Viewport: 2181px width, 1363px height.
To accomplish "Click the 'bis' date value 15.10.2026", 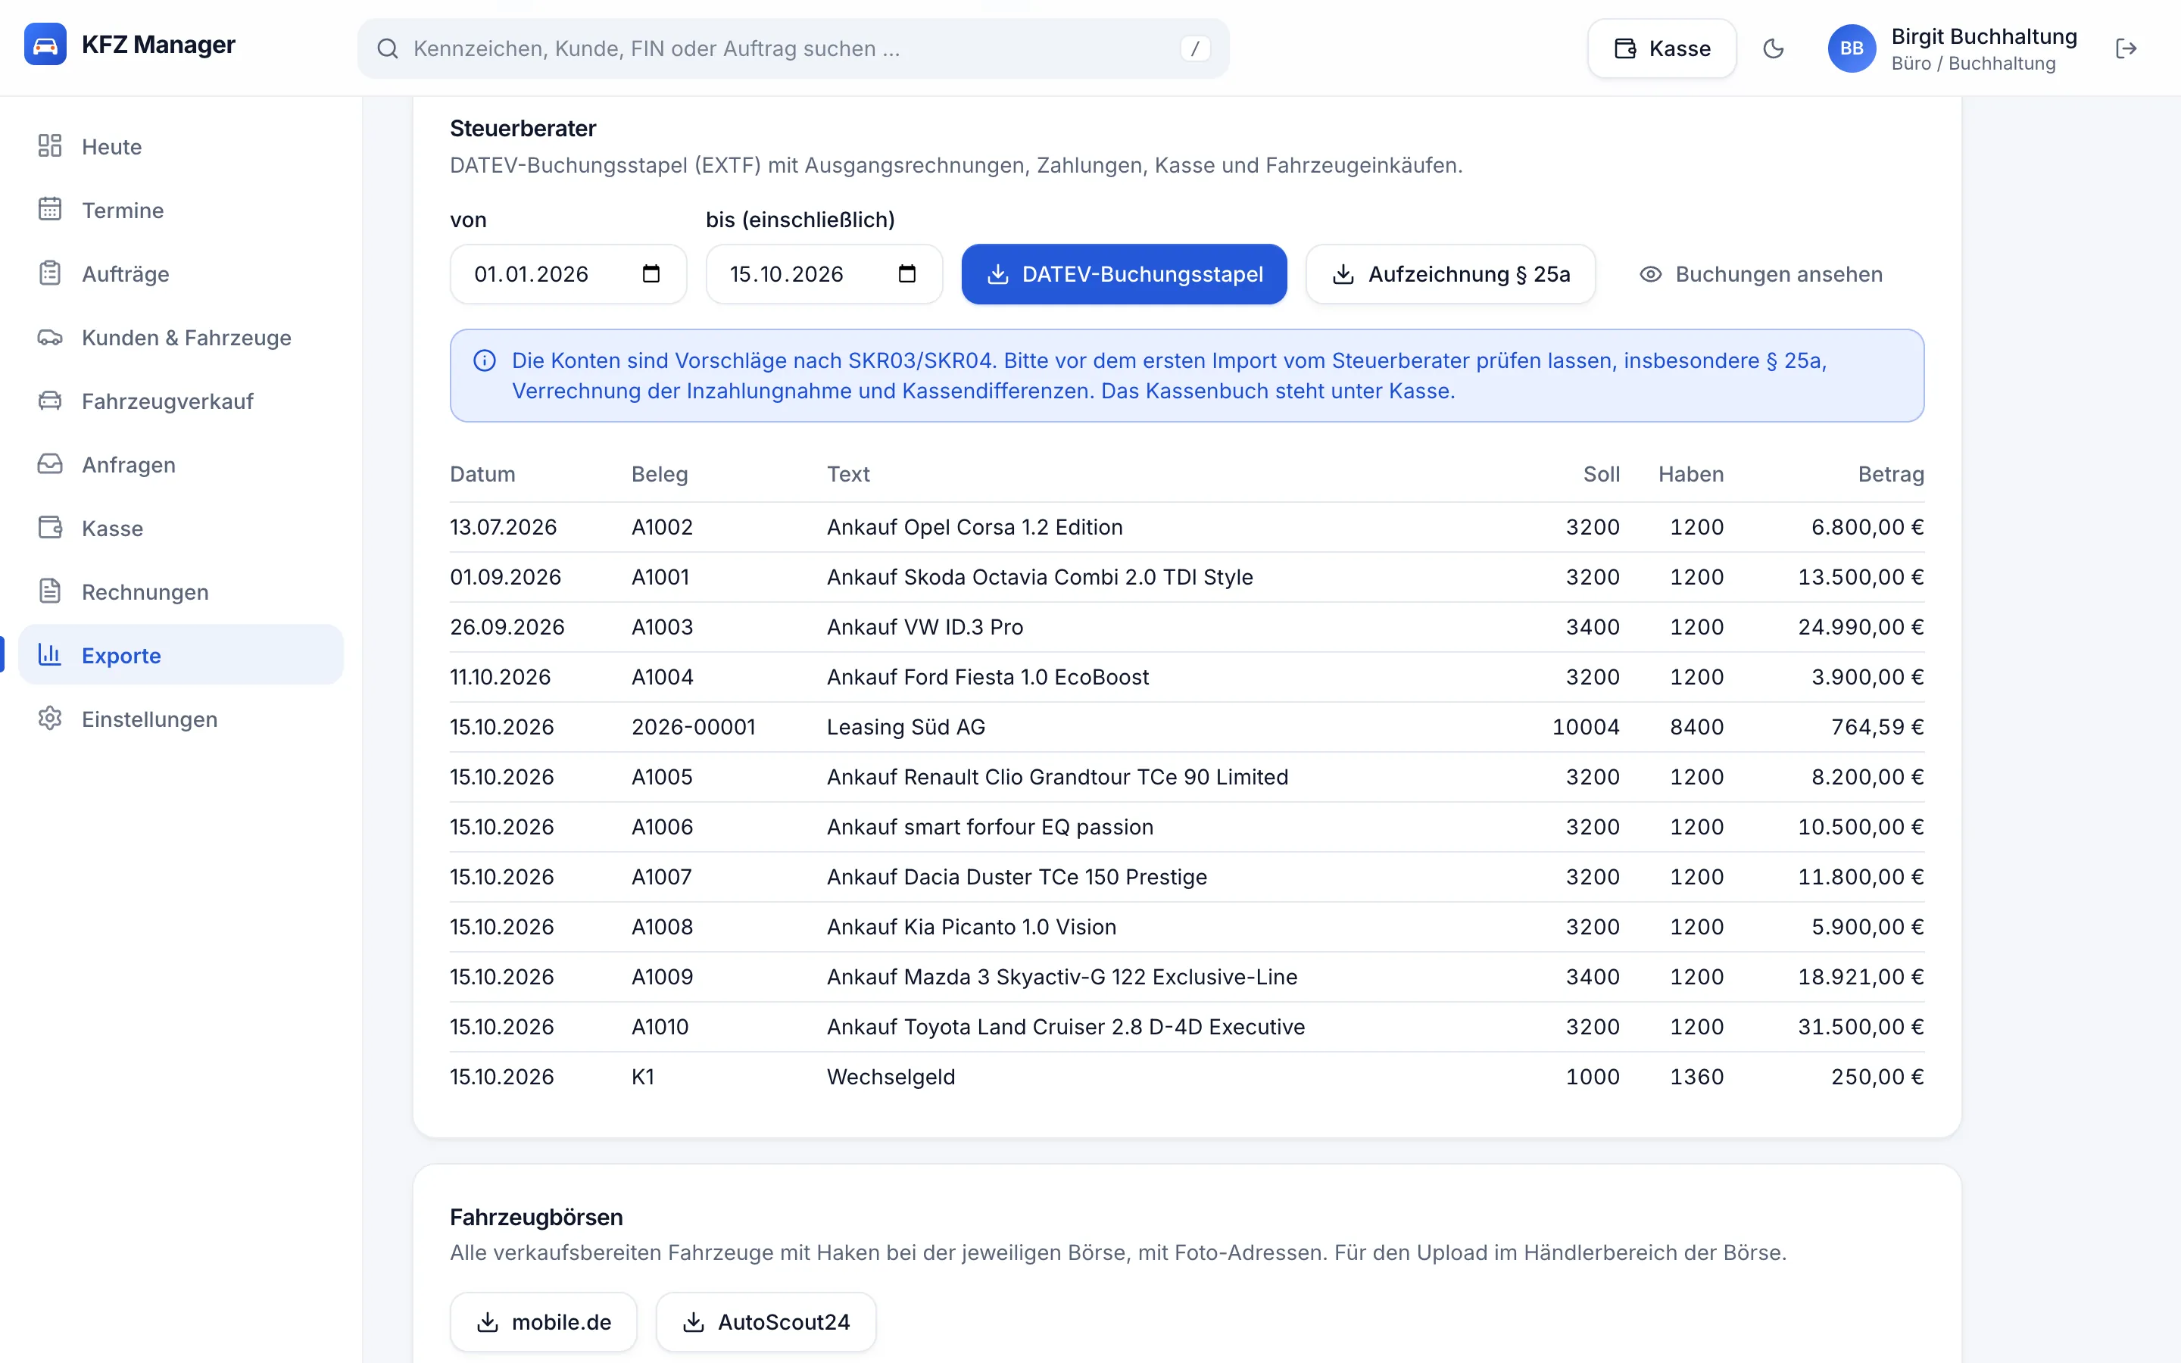I will [x=786, y=274].
